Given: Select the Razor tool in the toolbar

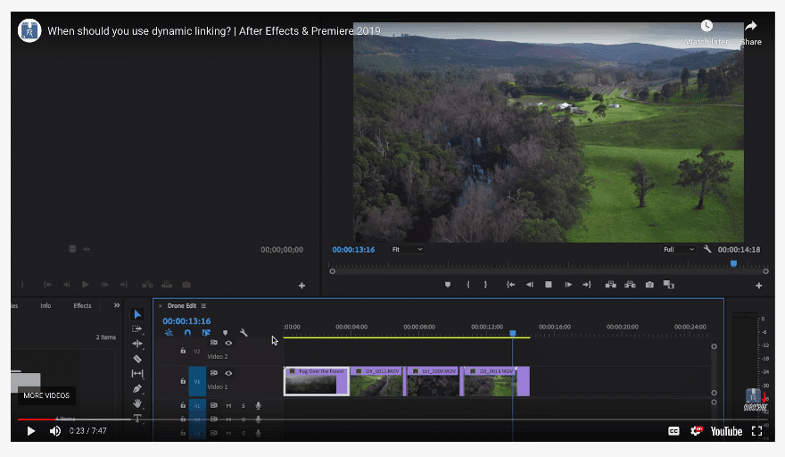Looking at the screenshot, I should coord(137,359).
